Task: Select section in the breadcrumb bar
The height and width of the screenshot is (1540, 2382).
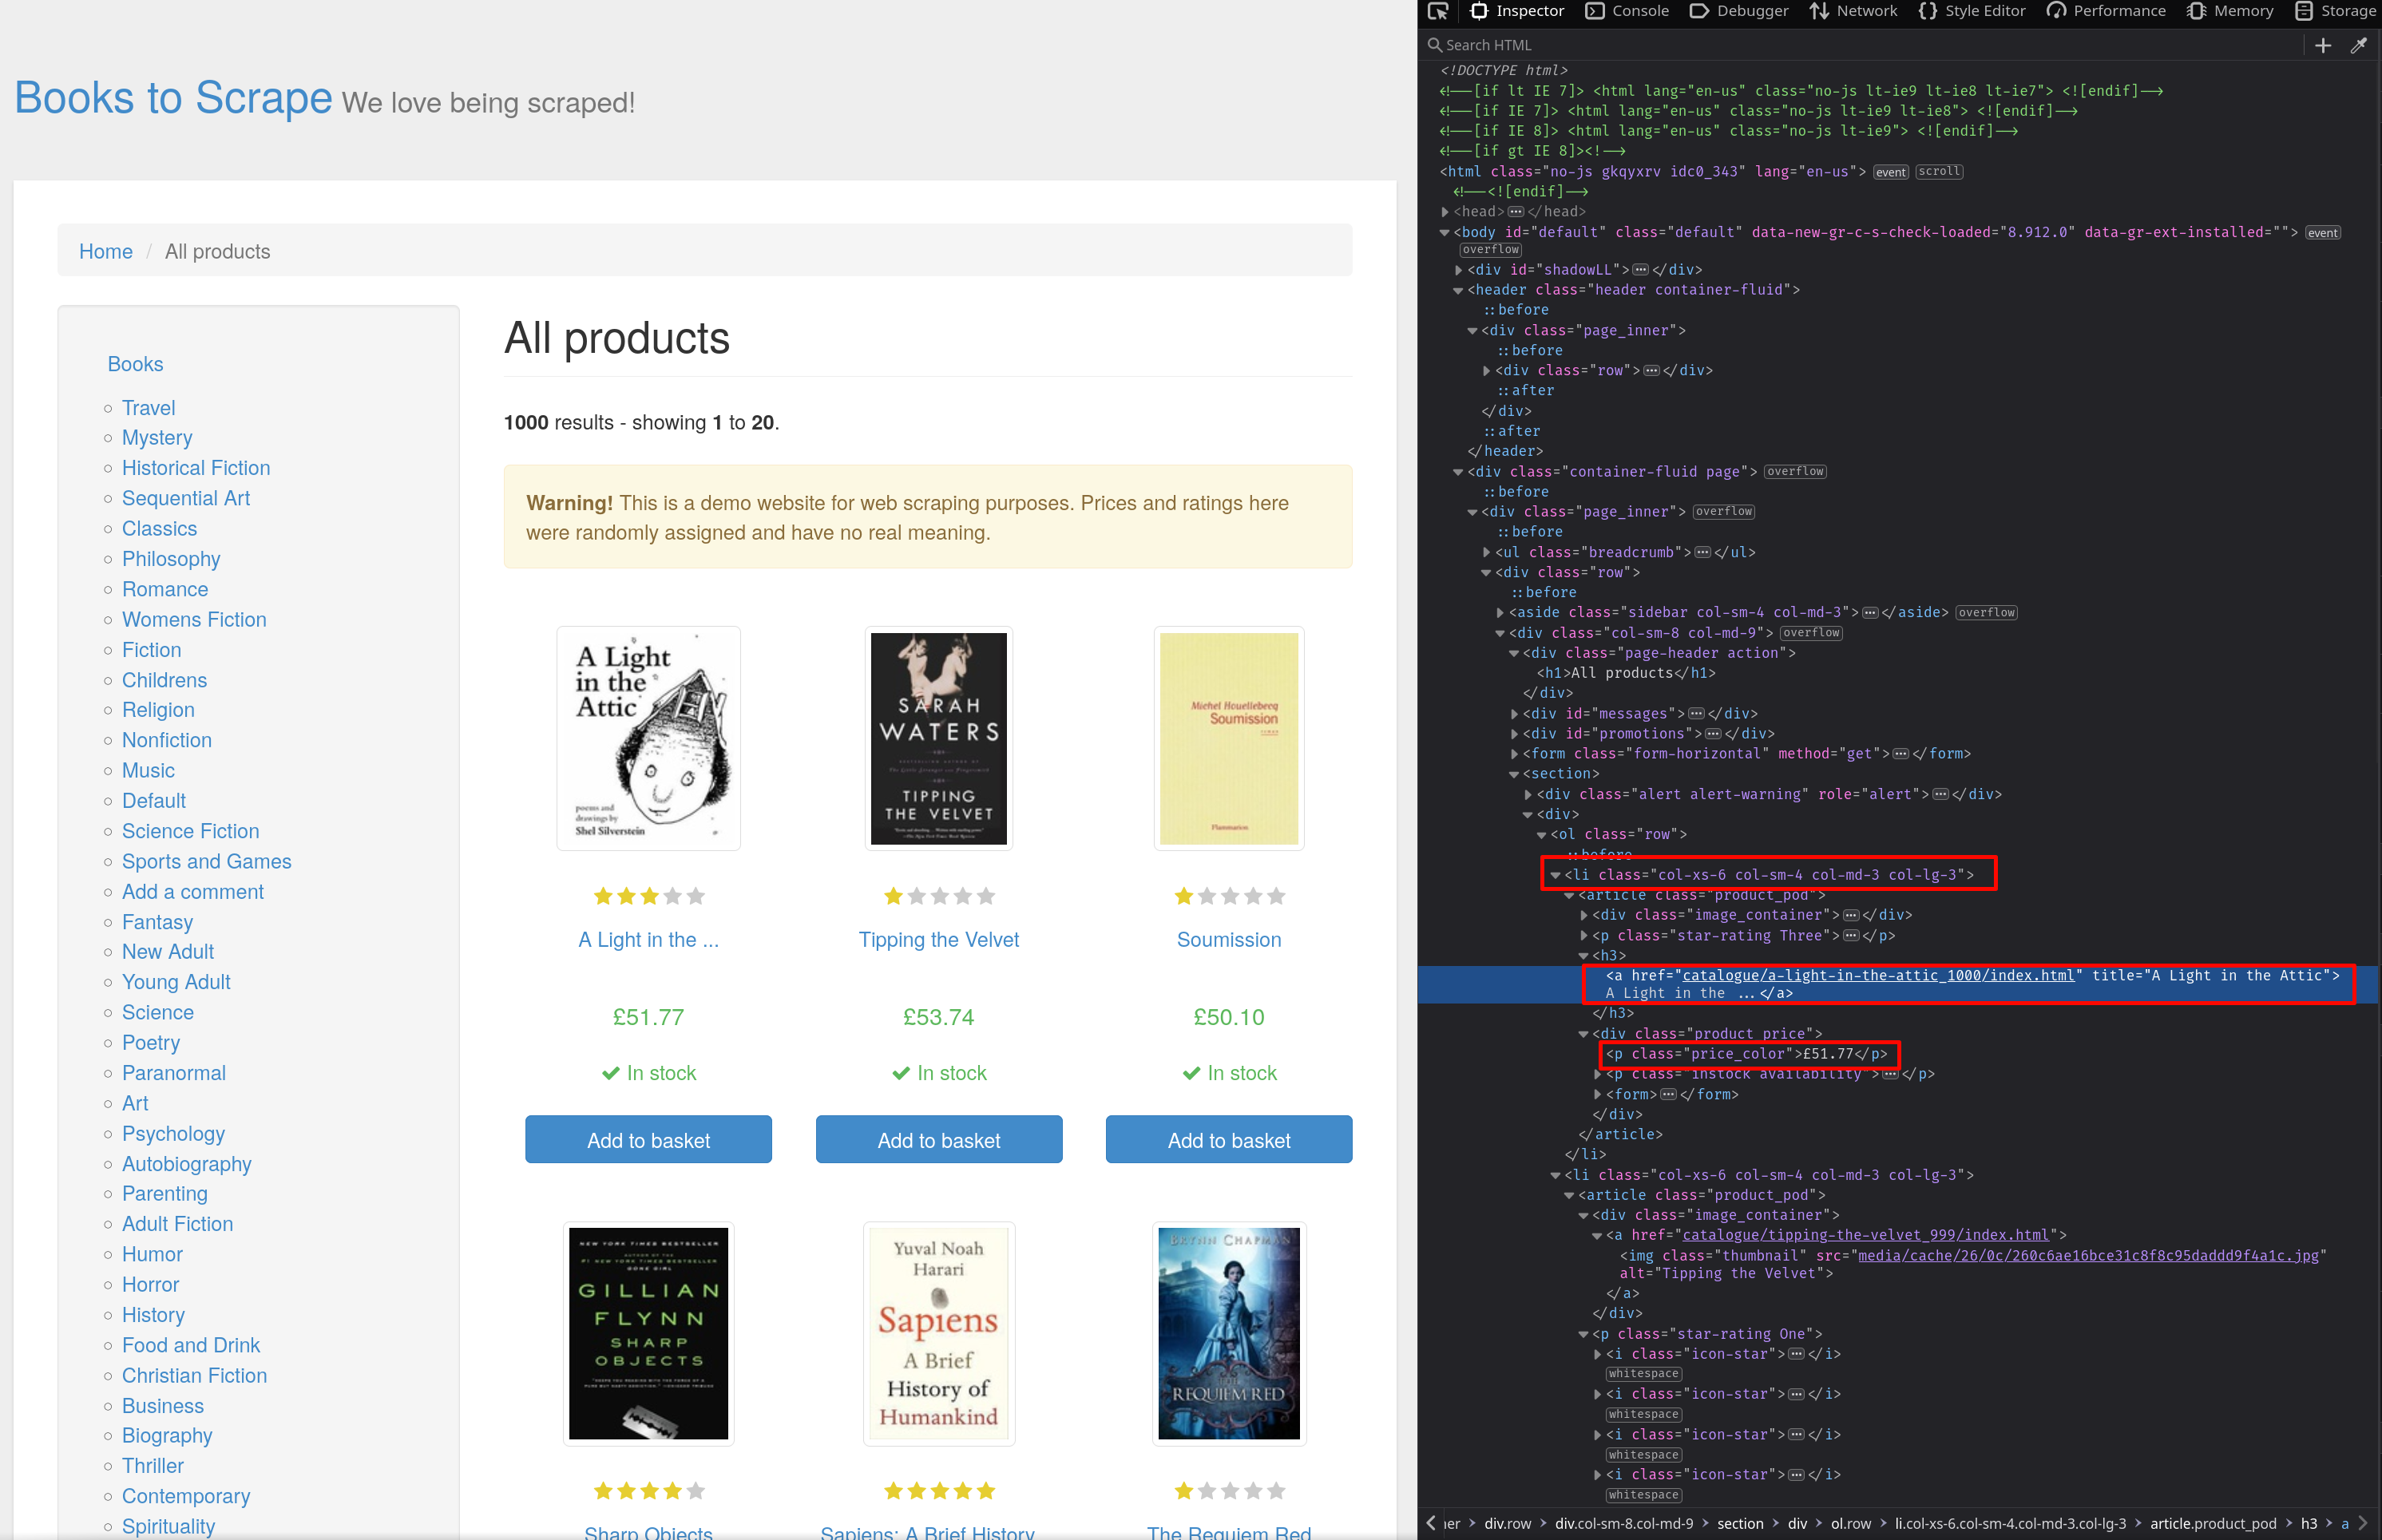Action: (1740, 1523)
